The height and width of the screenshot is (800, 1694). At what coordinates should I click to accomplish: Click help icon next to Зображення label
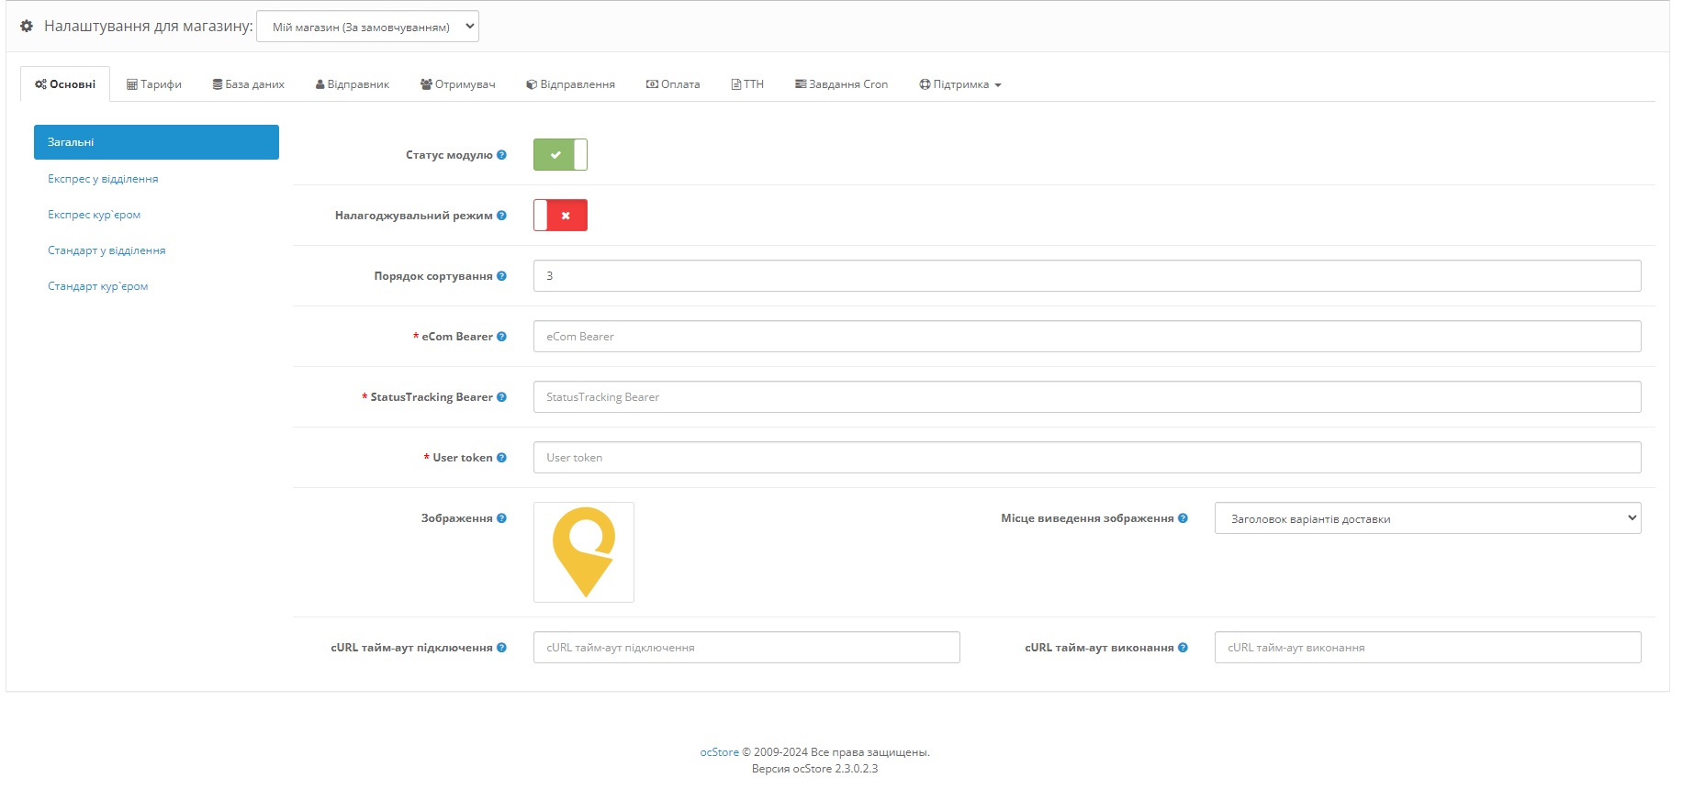pyautogui.click(x=501, y=518)
